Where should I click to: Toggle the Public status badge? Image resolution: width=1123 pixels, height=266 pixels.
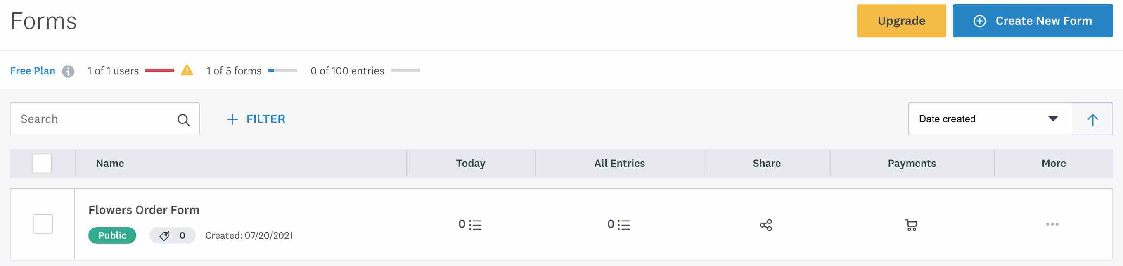pos(111,235)
